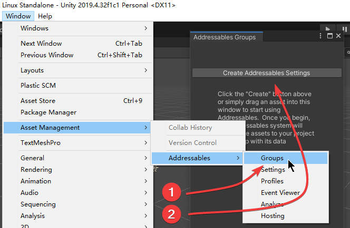Choose Analyze in Addressables submenu
This screenshot has height=228, width=350.
(286, 204)
